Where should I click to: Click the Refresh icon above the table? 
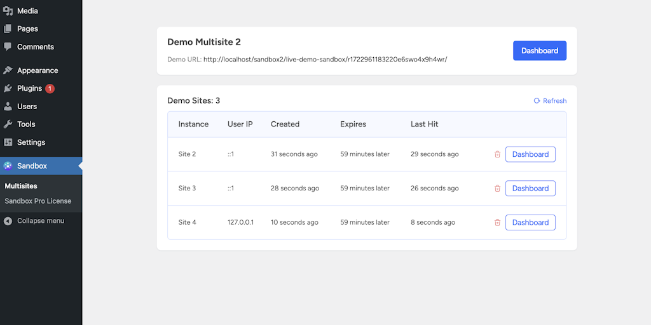pyautogui.click(x=537, y=101)
